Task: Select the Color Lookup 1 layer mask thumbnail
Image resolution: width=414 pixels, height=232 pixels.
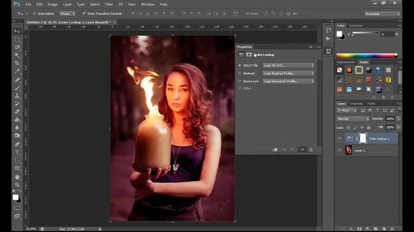Action: tap(363, 139)
